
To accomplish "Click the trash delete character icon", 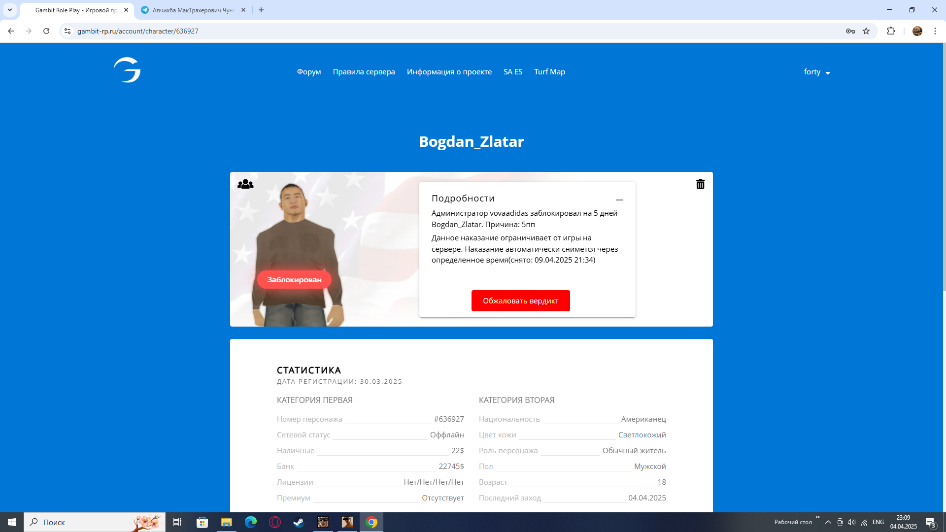I will coord(700,184).
